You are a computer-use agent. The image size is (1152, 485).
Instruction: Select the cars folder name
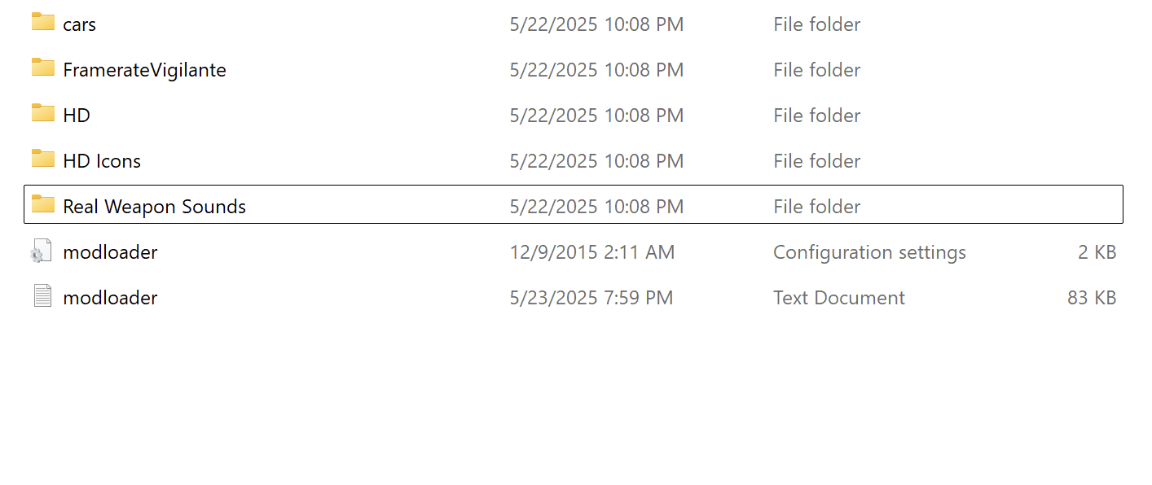click(x=79, y=25)
